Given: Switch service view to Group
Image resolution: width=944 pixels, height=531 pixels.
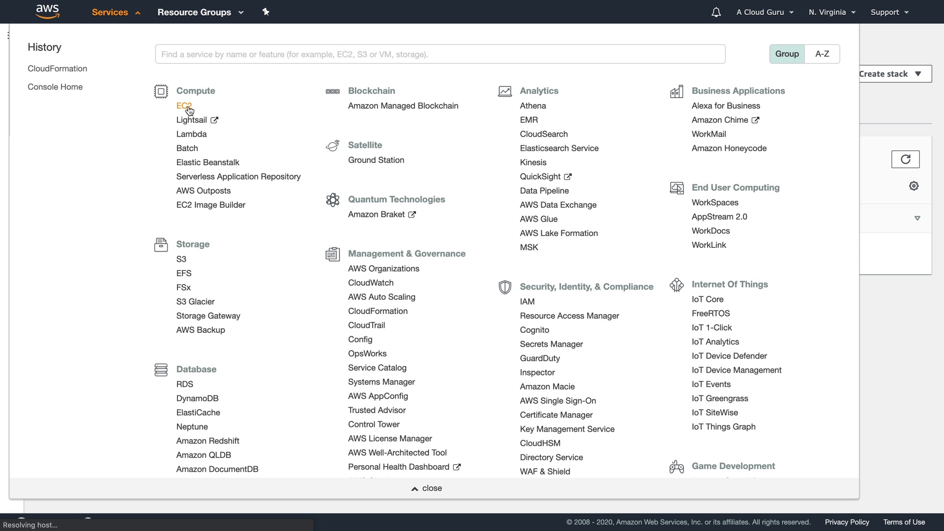Looking at the screenshot, I should coord(787,54).
